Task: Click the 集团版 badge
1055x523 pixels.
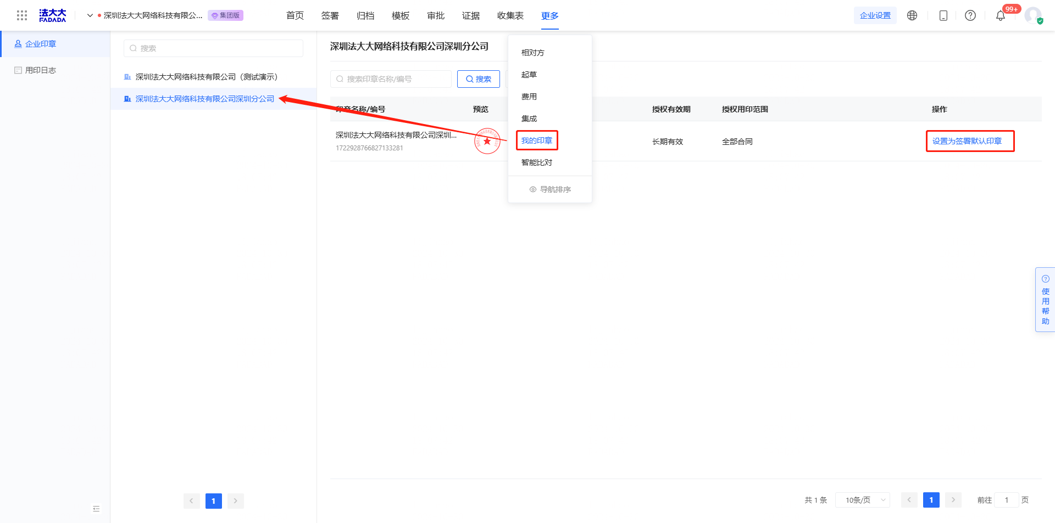Action: (226, 15)
